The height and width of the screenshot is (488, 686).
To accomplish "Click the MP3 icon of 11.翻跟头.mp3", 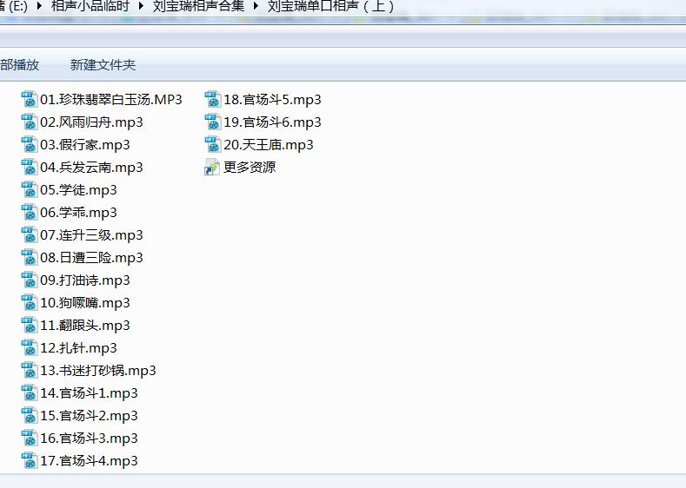I will [30, 325].
